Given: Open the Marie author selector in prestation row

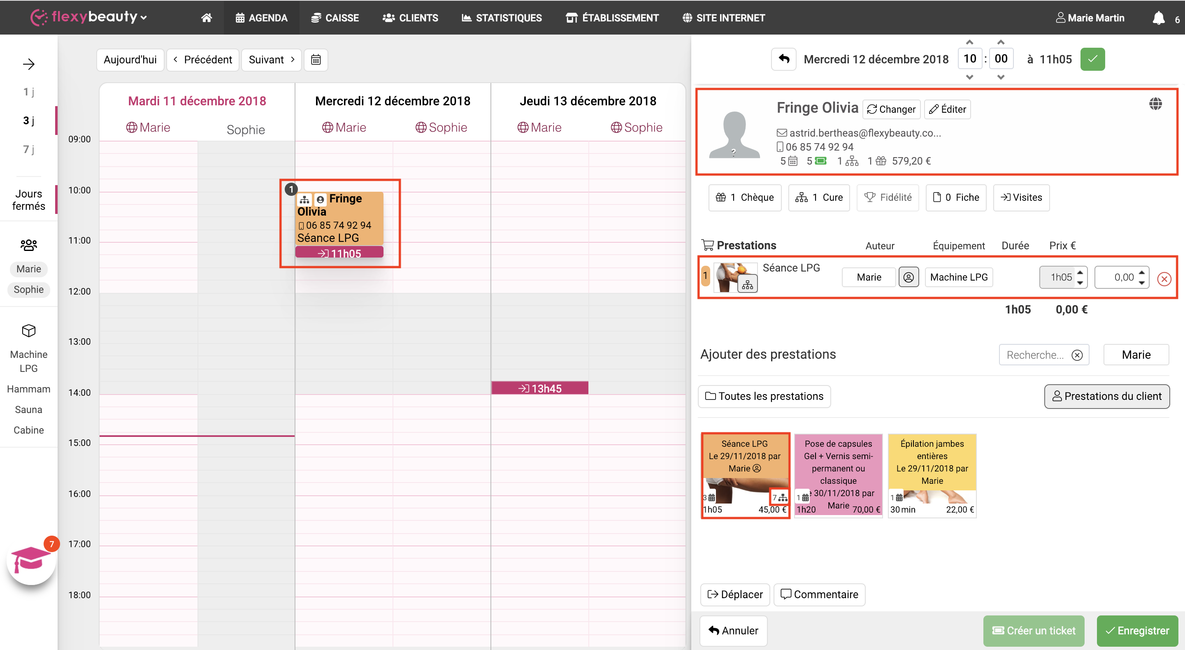Looking at the screenshot, I should 869,277.
